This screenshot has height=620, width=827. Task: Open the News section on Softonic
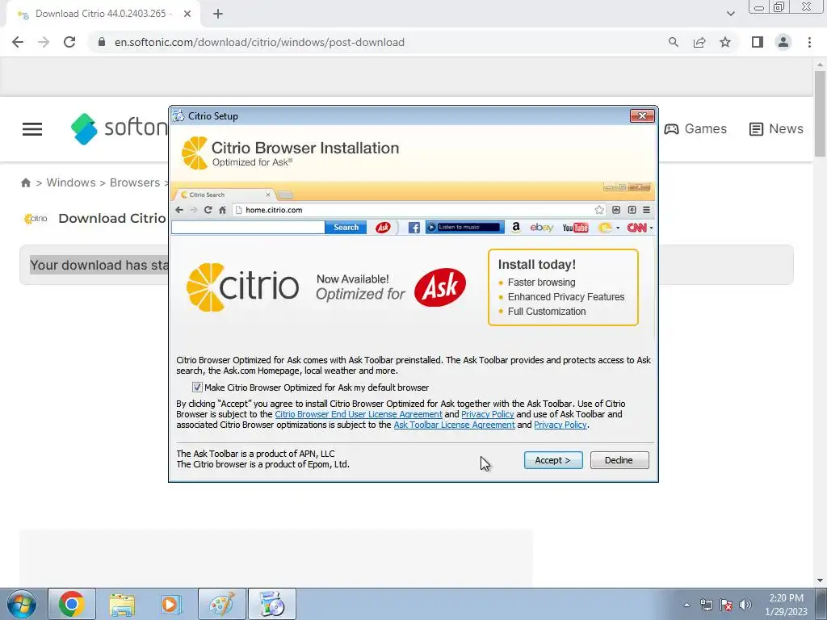pyautogui.click(x=776, y=128)
